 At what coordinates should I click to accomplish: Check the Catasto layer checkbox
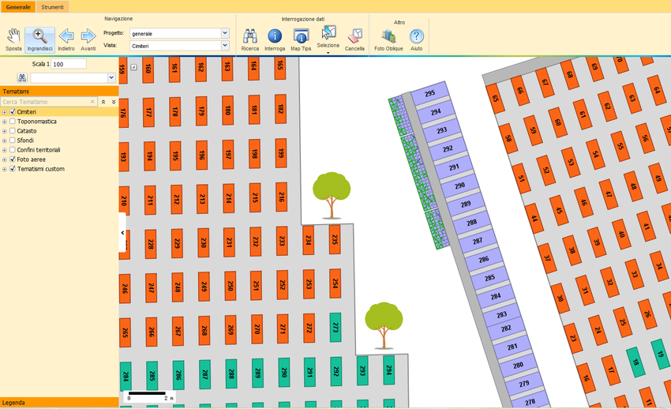click(13, 130)
